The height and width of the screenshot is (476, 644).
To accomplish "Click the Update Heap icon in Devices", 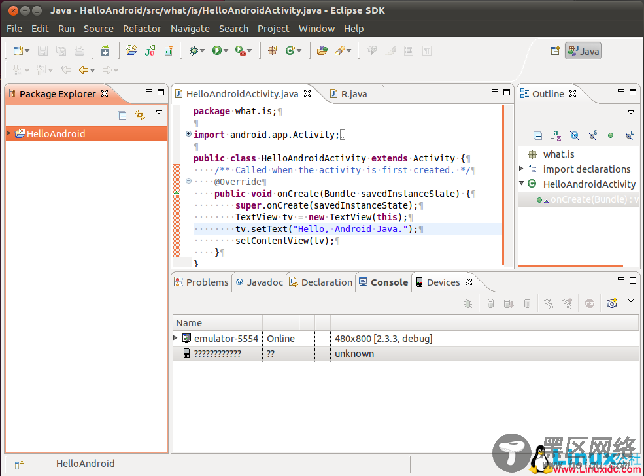I will click(x=490, y=303).
